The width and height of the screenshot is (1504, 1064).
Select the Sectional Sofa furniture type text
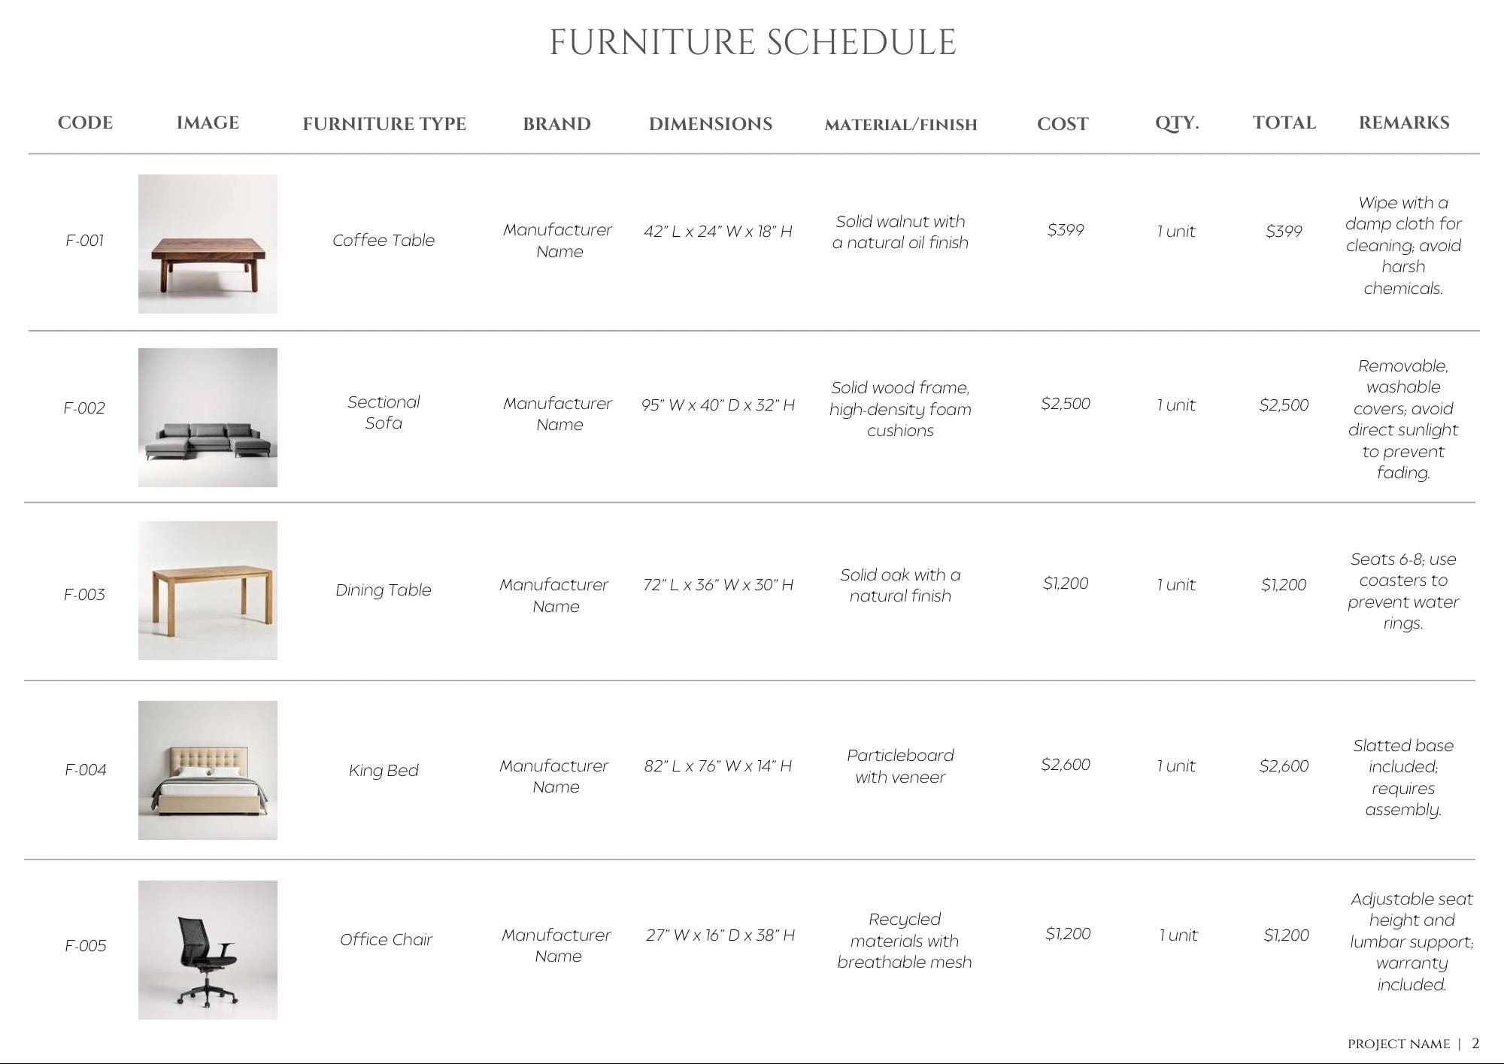tap(384, 412)
